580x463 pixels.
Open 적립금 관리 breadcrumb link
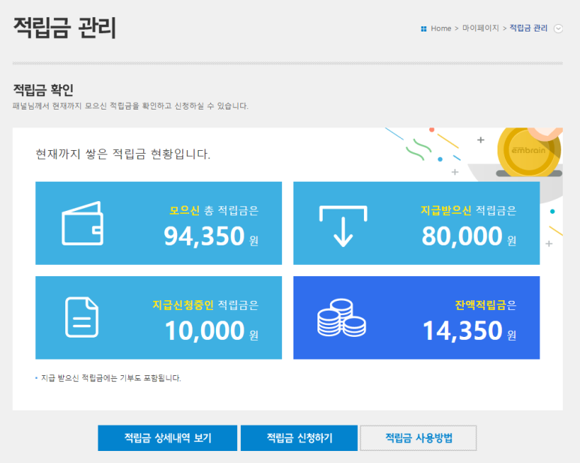click(528, 28)
